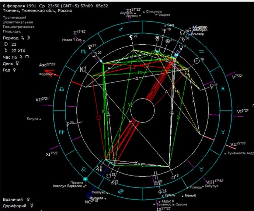Click the Pluto glyph at 21 Scorpio

click(90, 46)
